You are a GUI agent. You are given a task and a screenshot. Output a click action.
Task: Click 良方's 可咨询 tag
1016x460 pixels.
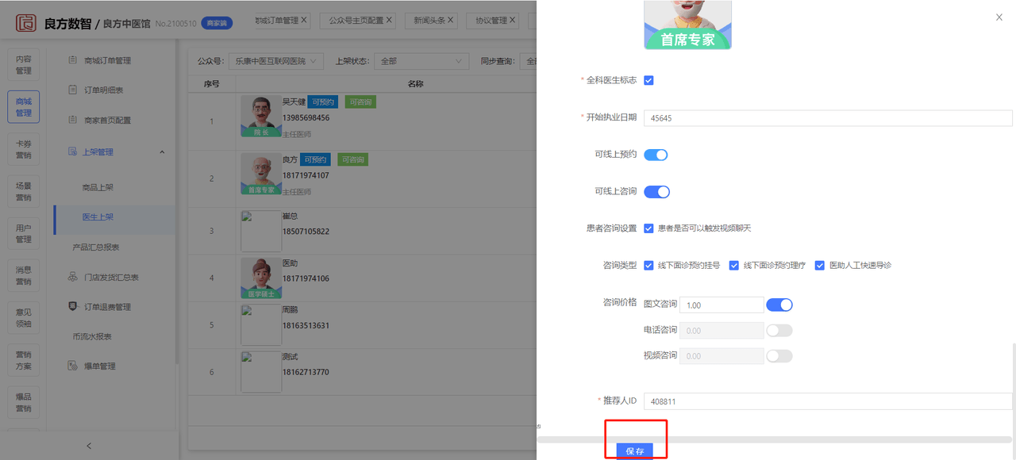click(x=352, y=159)
